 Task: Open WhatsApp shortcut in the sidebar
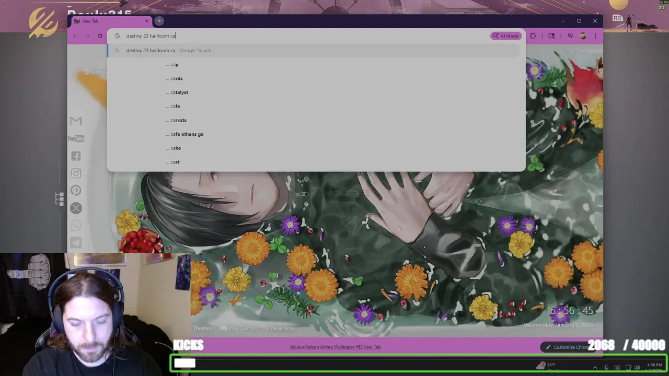pos(76,226)
